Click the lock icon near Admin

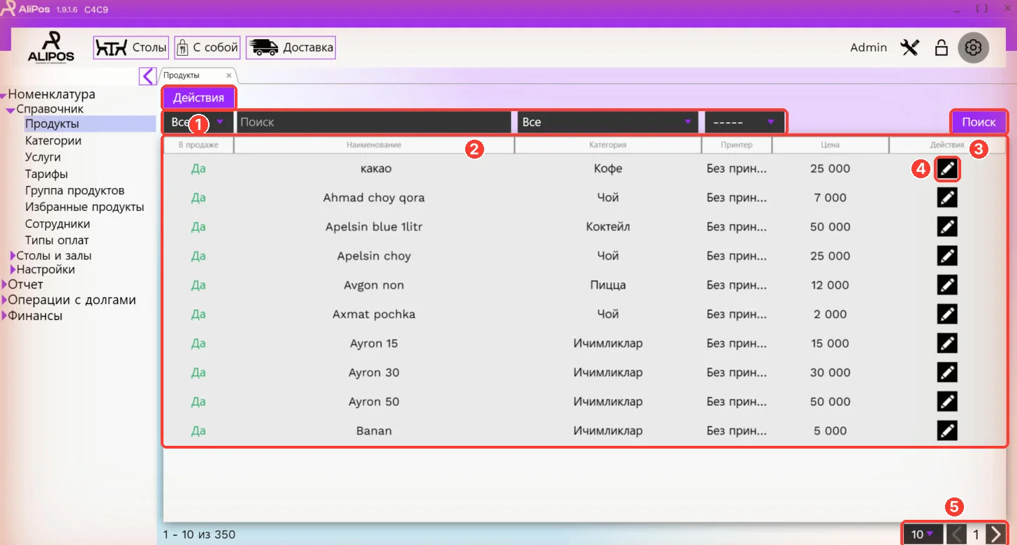coord(941,48)
